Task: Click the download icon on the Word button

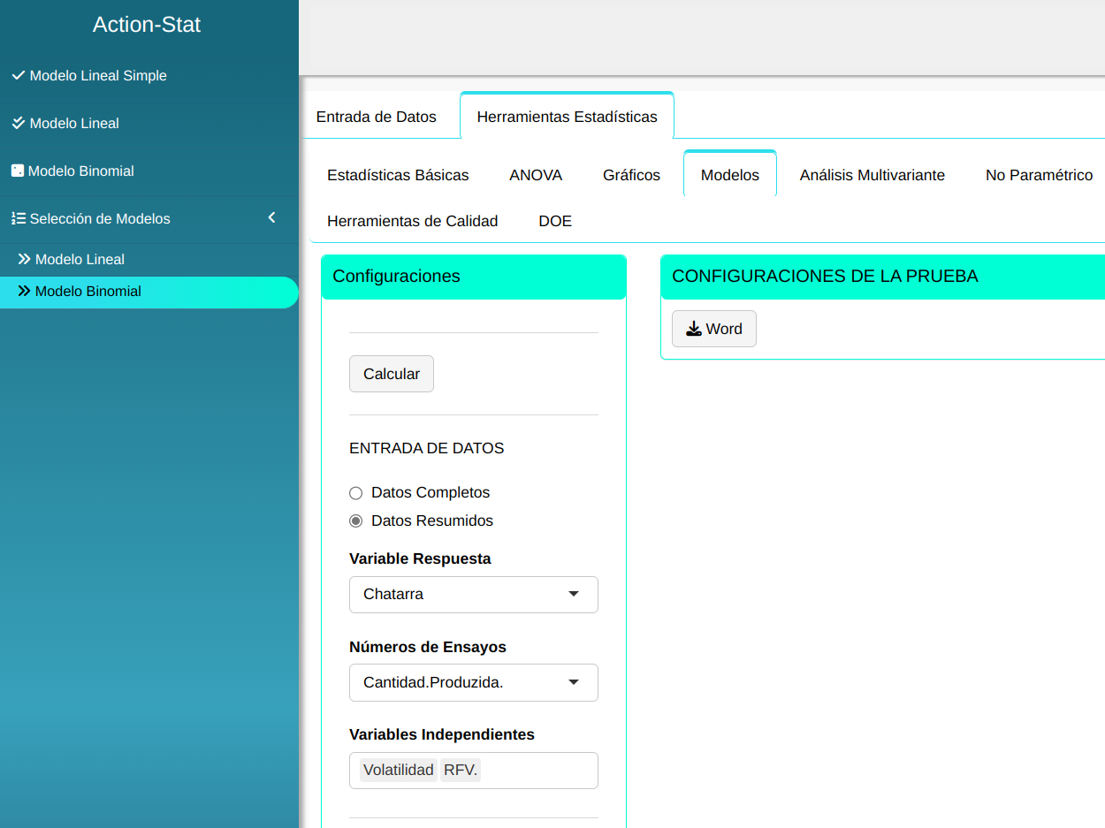Action: pos(694,329)
